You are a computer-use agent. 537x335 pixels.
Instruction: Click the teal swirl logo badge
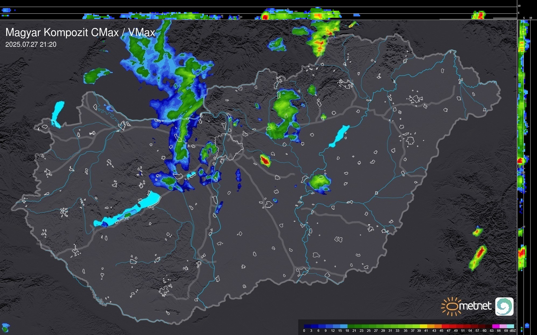504,306
